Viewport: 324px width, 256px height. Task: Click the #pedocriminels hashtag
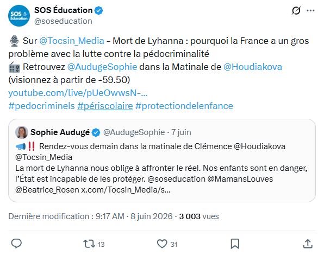(x=41, y=106)
